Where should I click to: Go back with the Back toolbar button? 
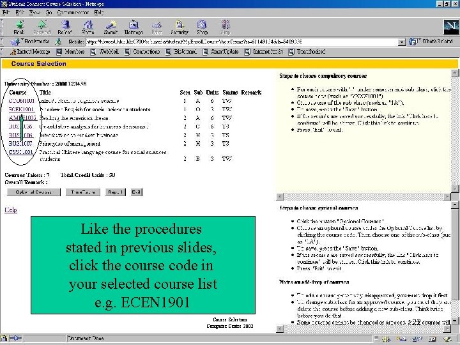[x=19, y=27]
